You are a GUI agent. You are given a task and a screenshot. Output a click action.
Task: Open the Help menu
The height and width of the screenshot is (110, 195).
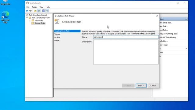click(48, 7)
